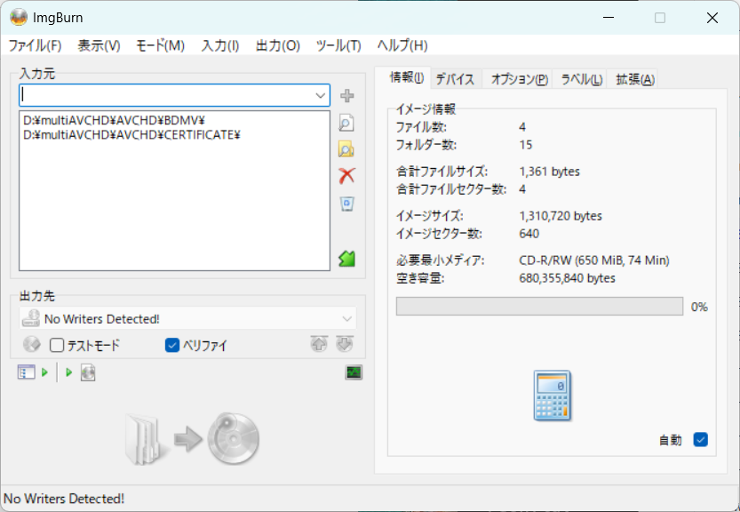Viewport: 740px width, 512px height.
Task: Click the disc icon beside Test Mode
Action: pyautogui.click(x=32, y=344)
